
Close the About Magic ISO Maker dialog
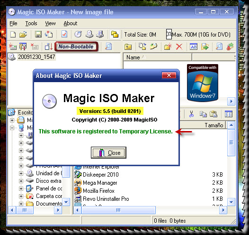108,153
